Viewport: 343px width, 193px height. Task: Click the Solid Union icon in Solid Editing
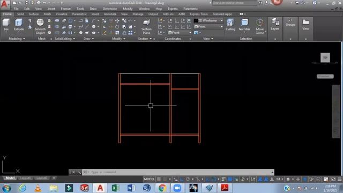[57, 20]
